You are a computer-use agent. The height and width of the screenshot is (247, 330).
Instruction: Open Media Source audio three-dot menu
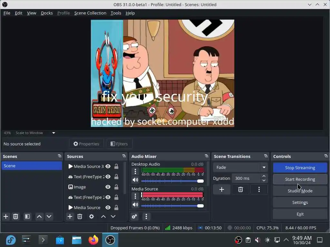tap(135, 196)
